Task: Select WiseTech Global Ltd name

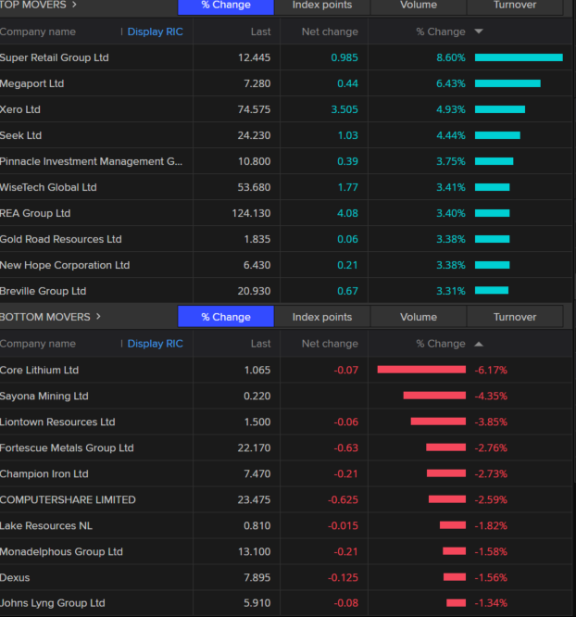Action: coord(48,187)
